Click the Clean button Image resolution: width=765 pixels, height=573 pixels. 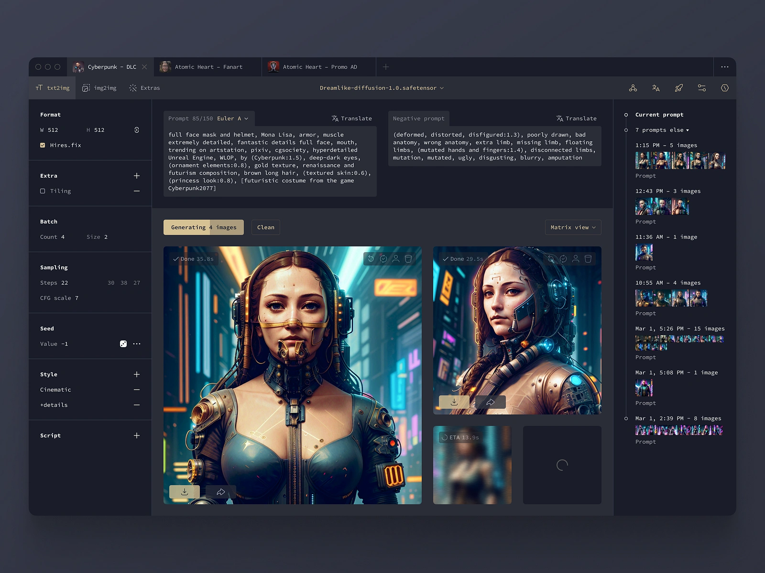point(266,227)
